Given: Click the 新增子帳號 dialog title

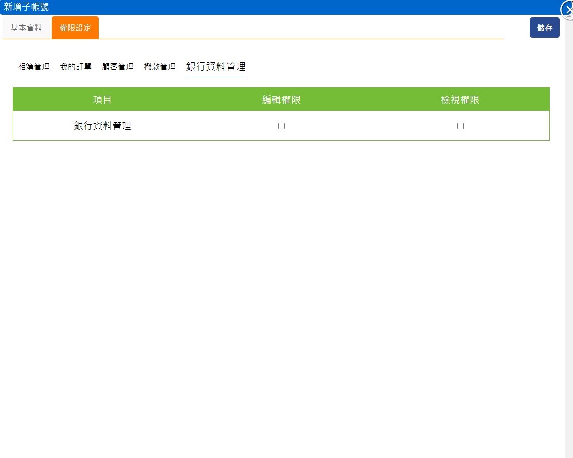Looking at the screenshot, I should coord(26,7).
